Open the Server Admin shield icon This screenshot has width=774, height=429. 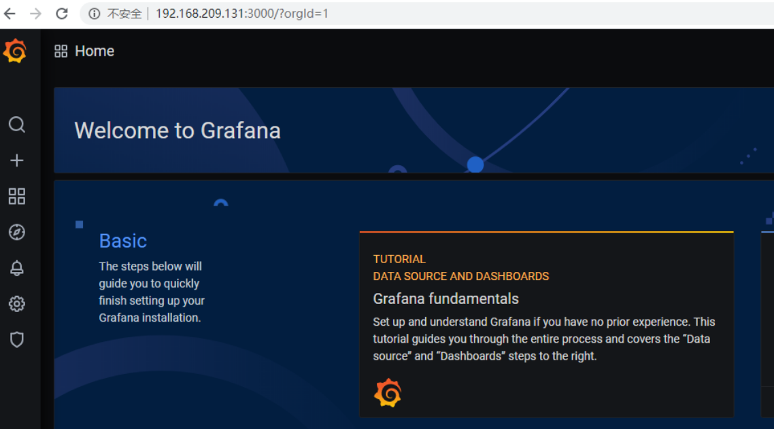(17, 340)
